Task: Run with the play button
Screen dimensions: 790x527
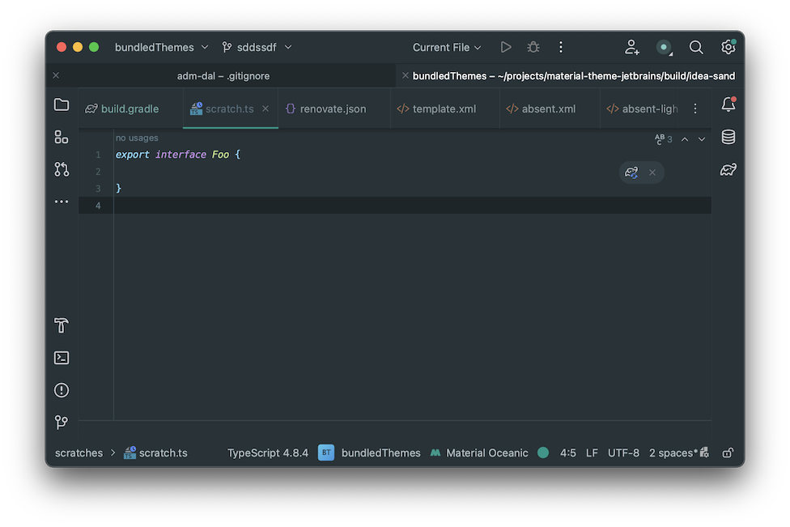Action: coord(506,47)
